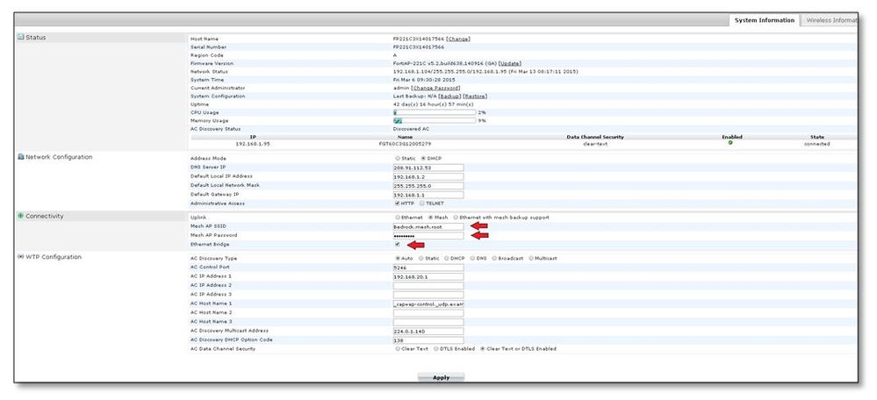Click the uptime value 42 day(s) text

tap(433, 104)
